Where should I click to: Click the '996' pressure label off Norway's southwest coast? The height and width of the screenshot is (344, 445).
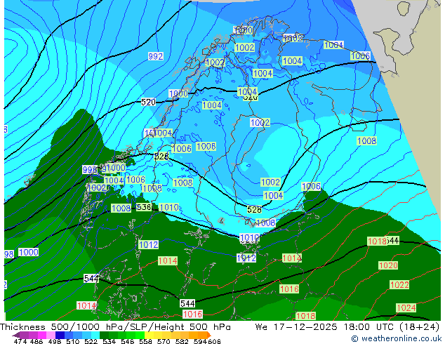point(90,170)
